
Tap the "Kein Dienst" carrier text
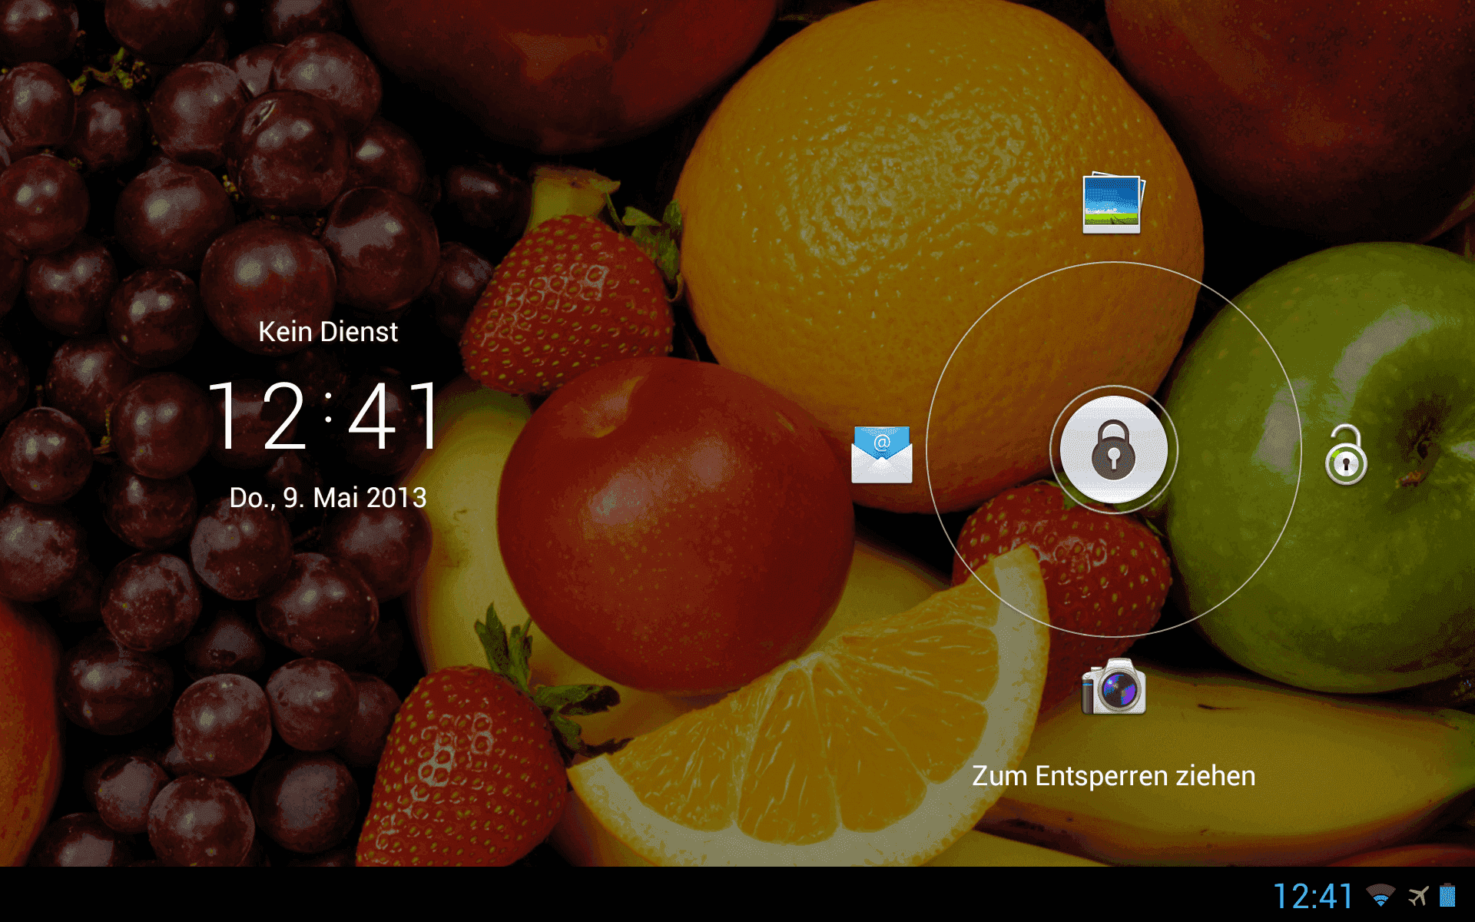[328, 332]
